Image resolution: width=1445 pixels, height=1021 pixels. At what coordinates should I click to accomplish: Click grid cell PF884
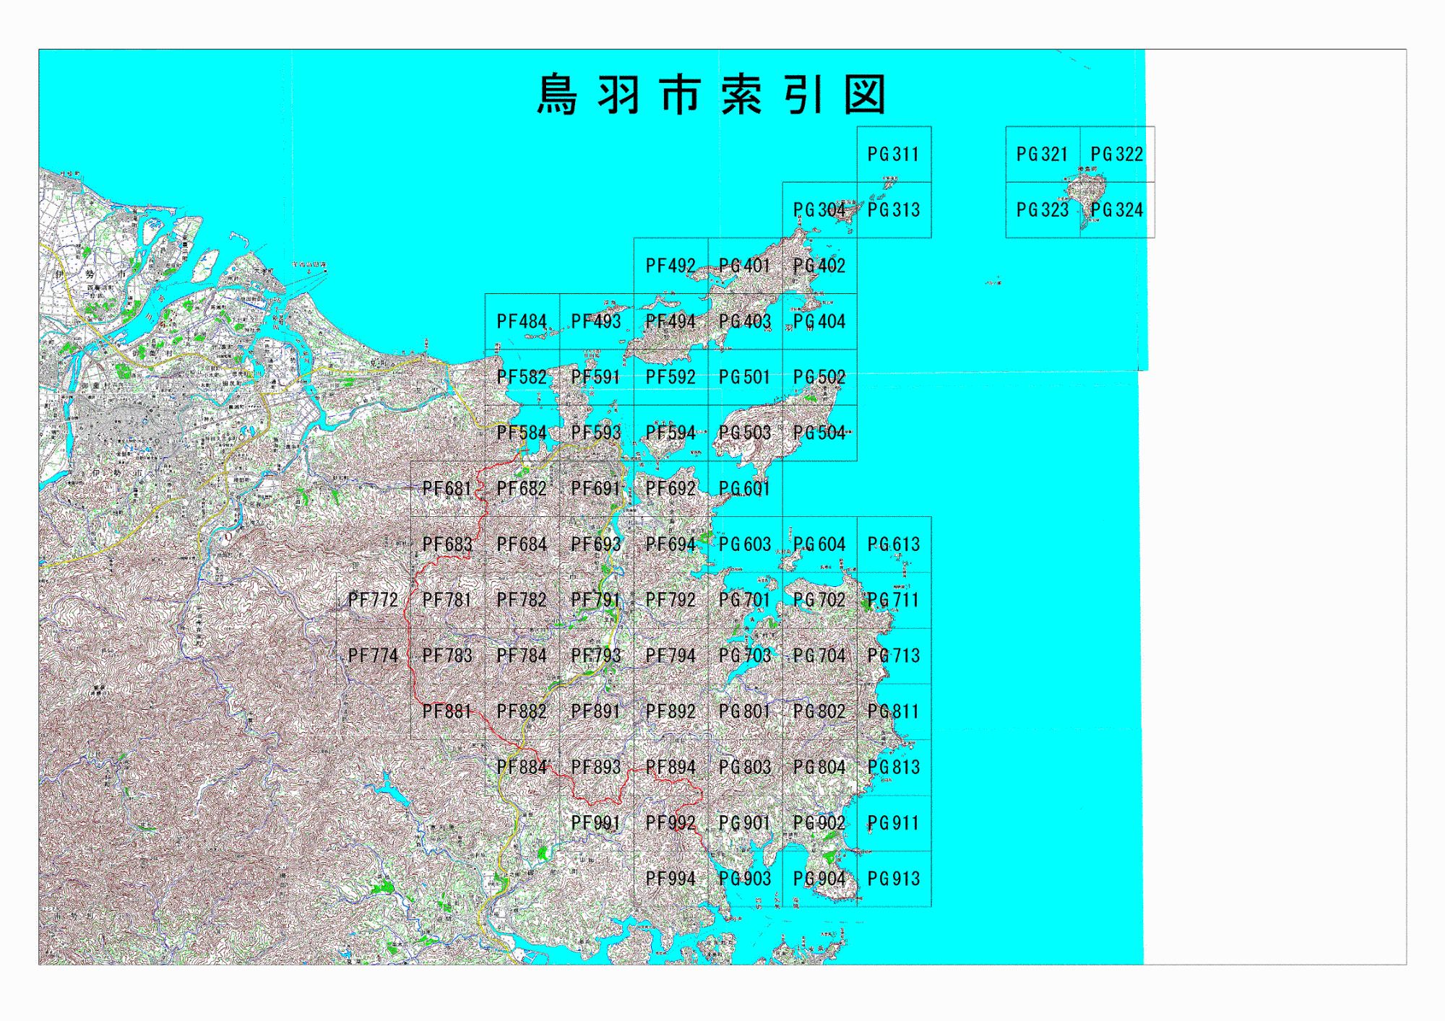(x=522, y=767)
